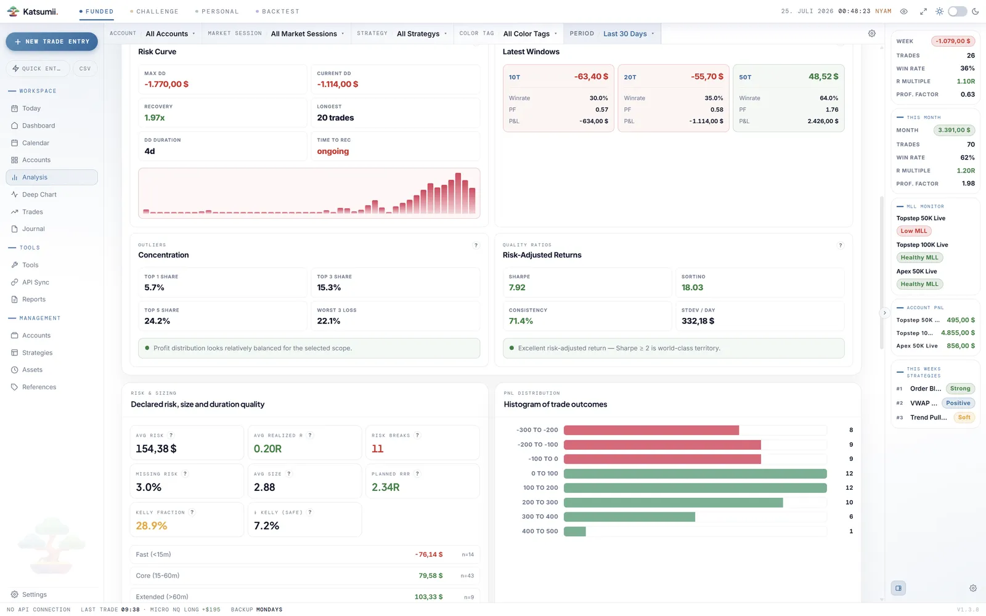Screen dimensions: 986x616
Task: Open the All Color Tags dropdown
Action: [530, 34]
